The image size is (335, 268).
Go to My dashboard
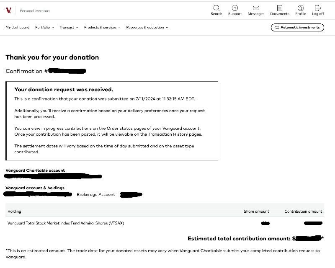tap(18, 27)
